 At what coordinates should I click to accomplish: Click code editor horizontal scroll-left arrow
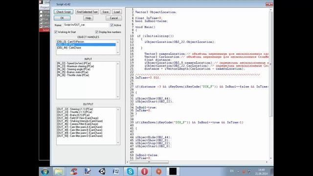[128, 162]
